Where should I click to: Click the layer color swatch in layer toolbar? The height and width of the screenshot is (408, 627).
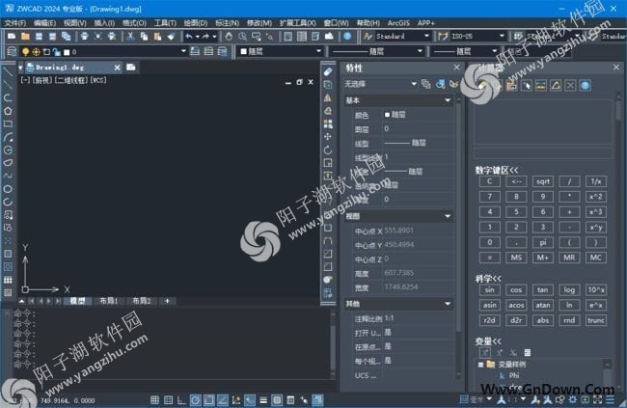click(67, 52)
